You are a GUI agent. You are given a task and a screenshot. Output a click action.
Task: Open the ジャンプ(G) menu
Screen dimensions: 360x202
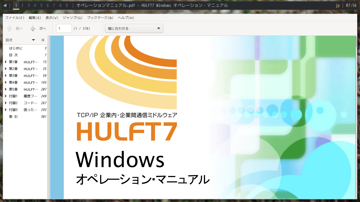pyautogui.click(x=73, y=18)
